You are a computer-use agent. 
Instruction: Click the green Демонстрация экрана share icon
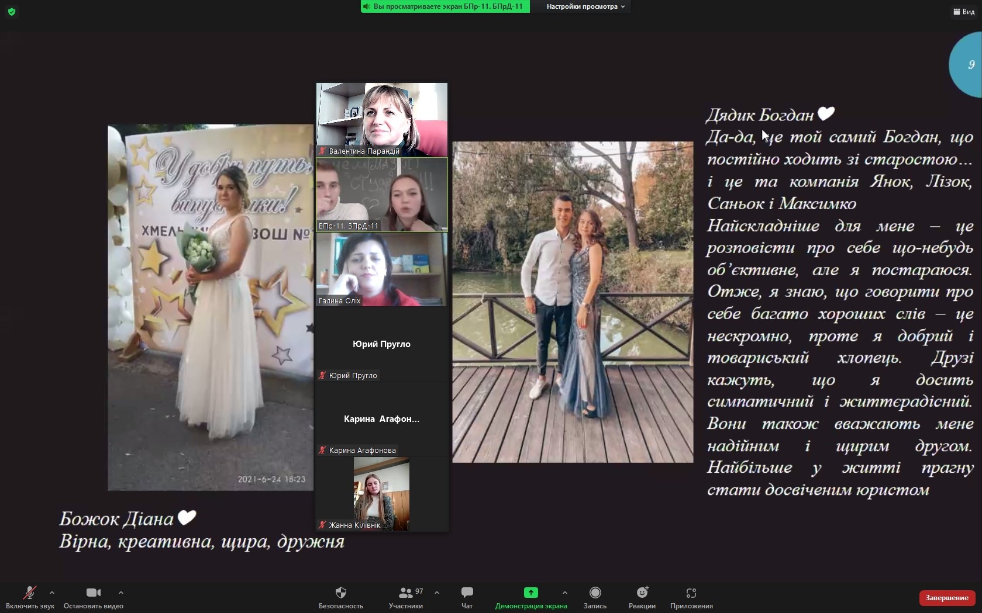[x=530, y=593]
